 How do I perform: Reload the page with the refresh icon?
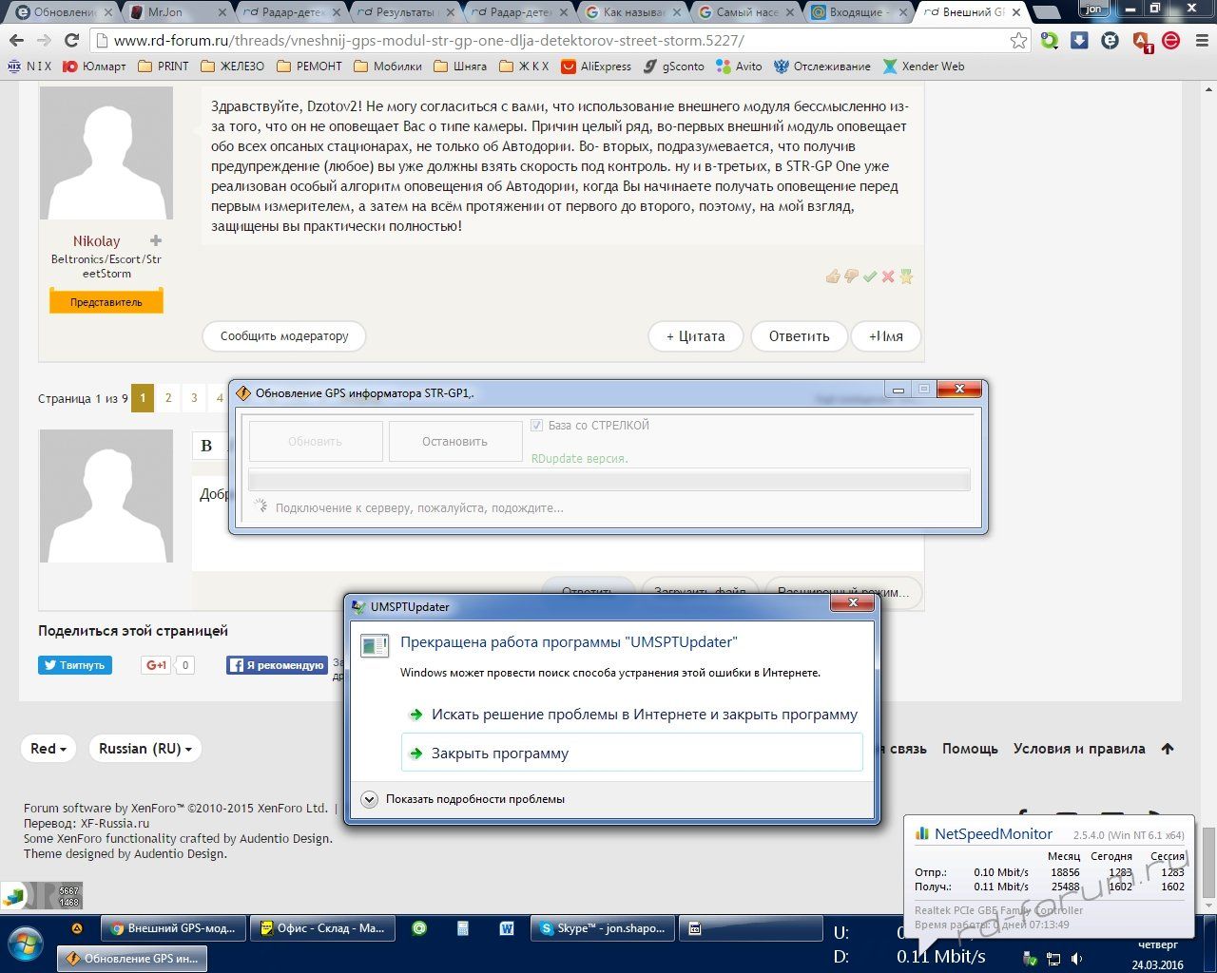[x=71, y=41]
